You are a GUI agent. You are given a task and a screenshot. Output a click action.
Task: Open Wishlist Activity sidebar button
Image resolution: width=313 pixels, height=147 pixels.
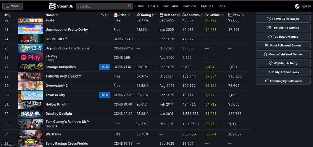click(283, 63)
